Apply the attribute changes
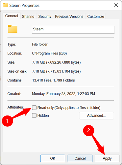Image resolution: width=122 pixels, height=165 pixels. tap(107, 158)
